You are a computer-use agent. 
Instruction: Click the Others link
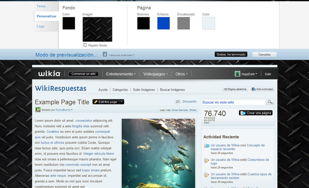pos(193,110)
